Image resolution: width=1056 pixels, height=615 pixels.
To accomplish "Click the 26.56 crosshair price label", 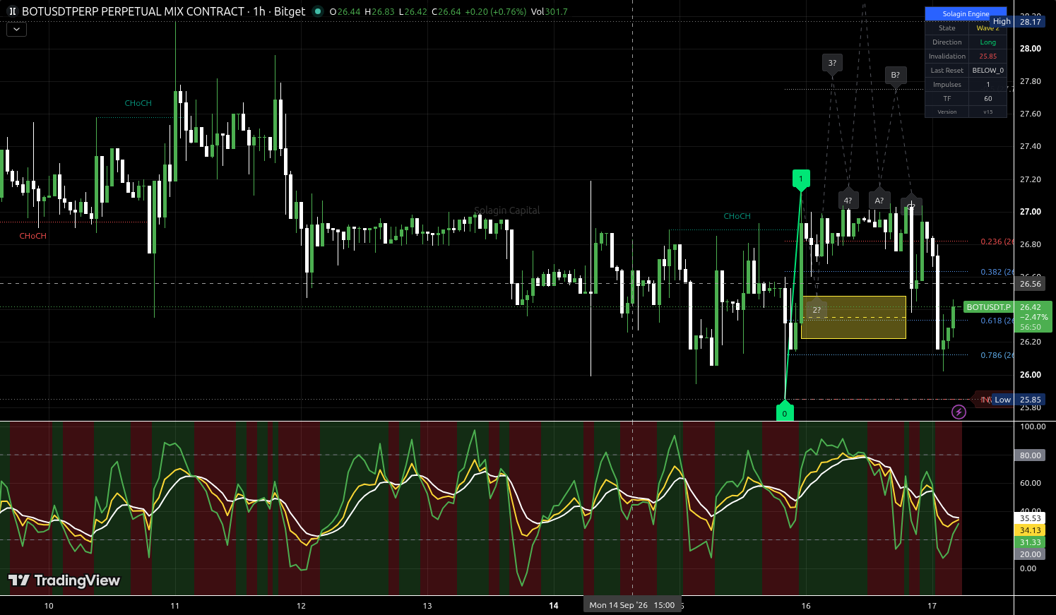I will [x=1031, y=284].
